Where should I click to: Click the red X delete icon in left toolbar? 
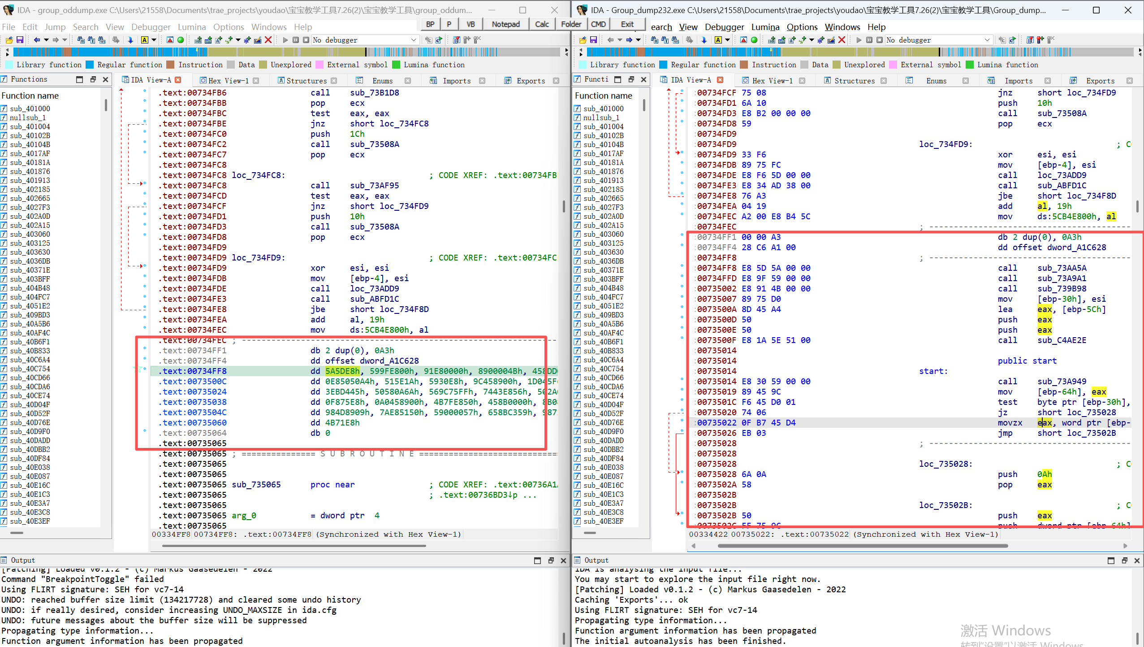point(268,40)
